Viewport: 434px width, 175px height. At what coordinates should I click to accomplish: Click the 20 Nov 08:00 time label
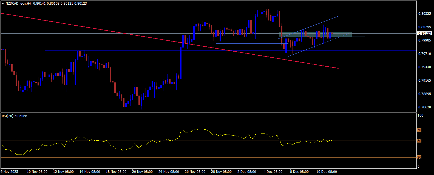(142, 172)
